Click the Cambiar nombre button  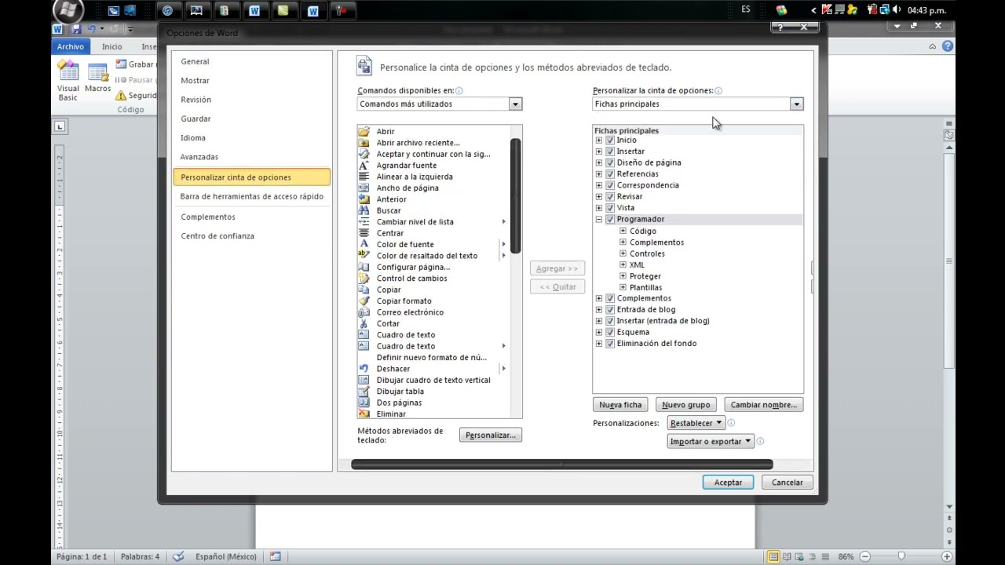click(764, 405)
